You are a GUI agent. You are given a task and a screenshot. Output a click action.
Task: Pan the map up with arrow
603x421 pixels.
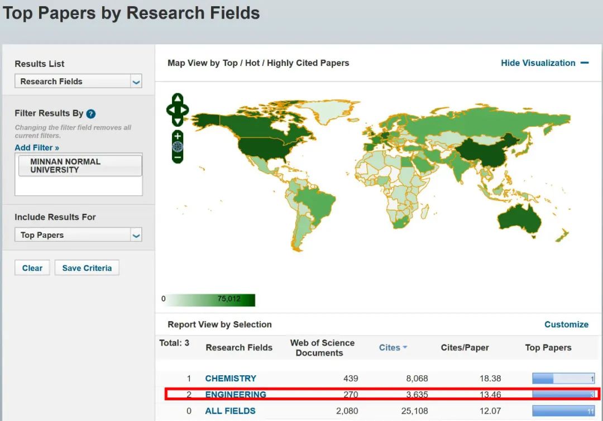[x=178, y=99]
